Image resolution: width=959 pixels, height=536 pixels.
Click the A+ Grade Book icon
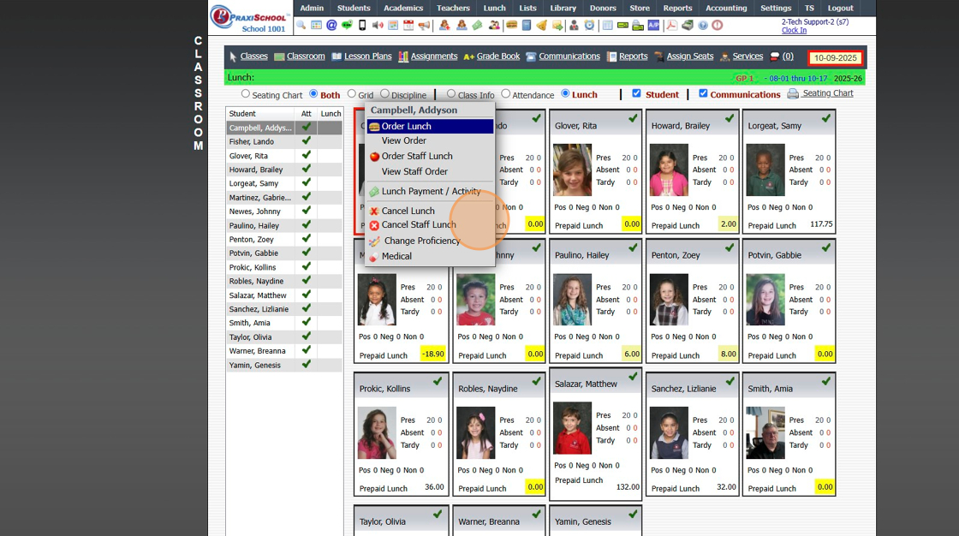pyautogui.click(x=469, y=57)
